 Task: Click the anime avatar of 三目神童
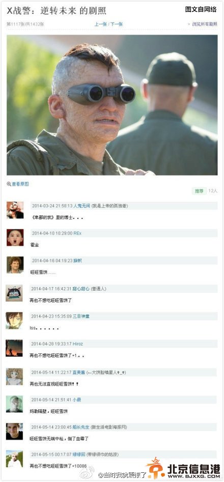[14, 321]
